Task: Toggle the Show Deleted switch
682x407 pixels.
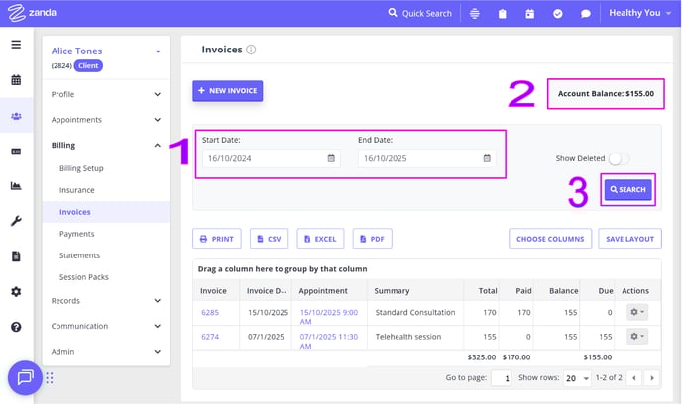Action: [619, 158]
